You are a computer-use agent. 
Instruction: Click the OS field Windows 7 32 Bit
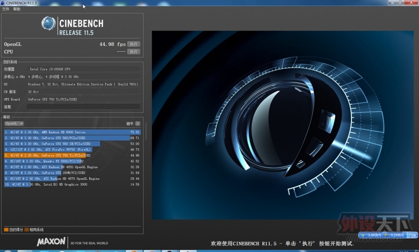pos(83,84)
